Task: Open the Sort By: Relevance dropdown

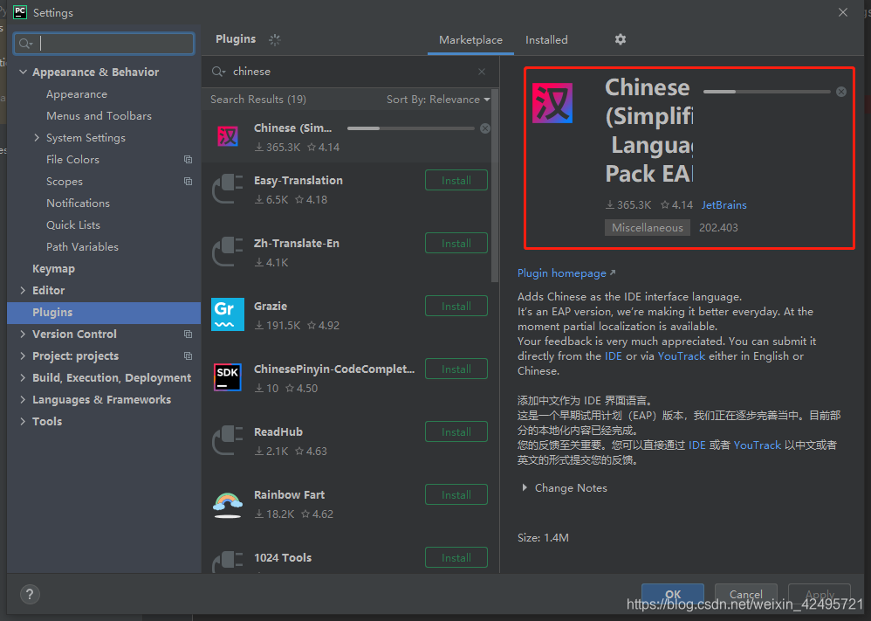Action: pos(438,100)
